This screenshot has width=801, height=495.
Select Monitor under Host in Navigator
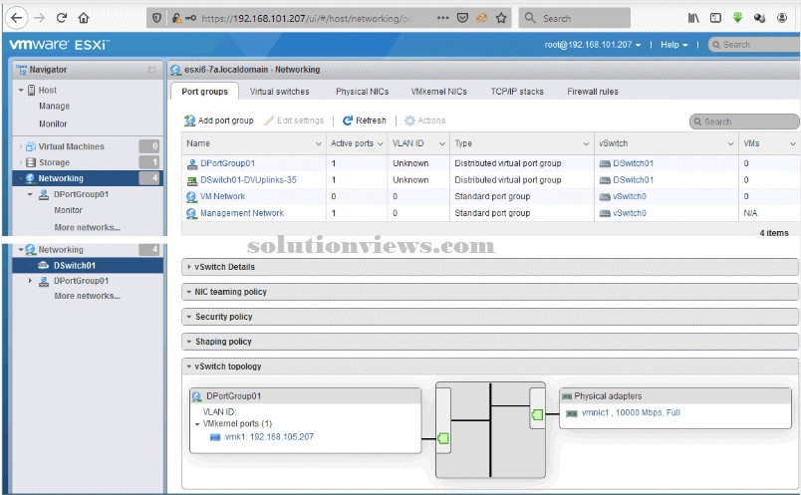click(x=53, y=124)
